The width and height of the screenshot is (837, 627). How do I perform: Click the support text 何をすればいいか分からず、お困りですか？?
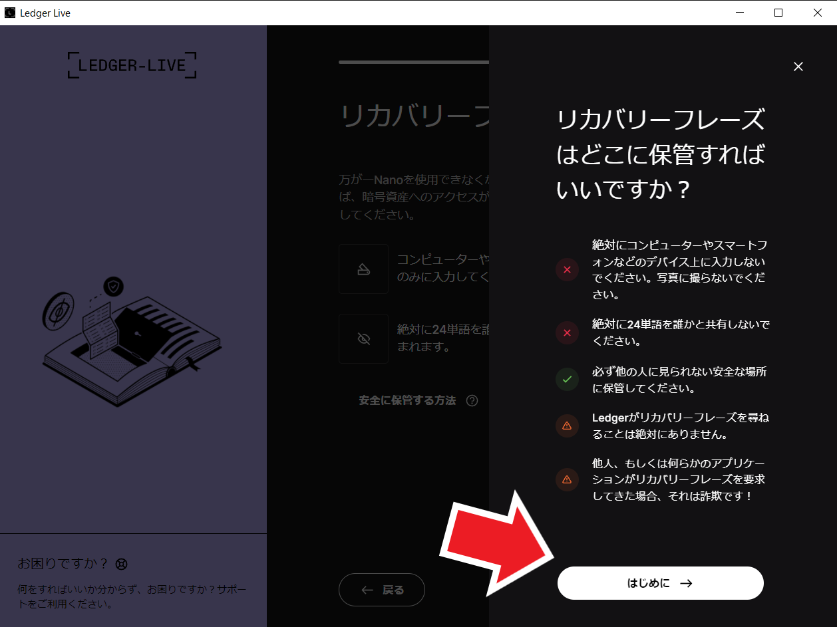[133, 596]
